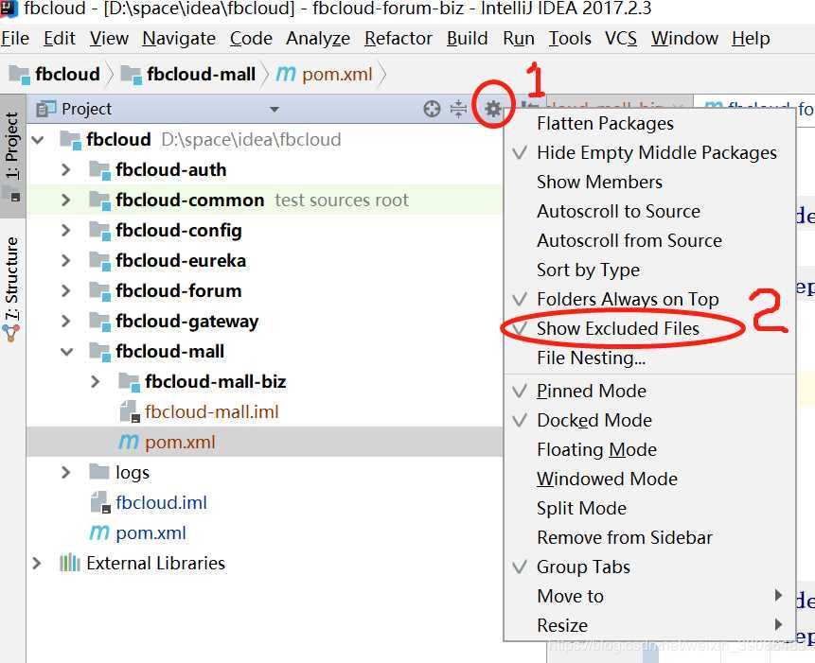Viewport: 815px width, 663px height.
Task: Click the root fbcloud project folder icon
Action: coord(71,140)
